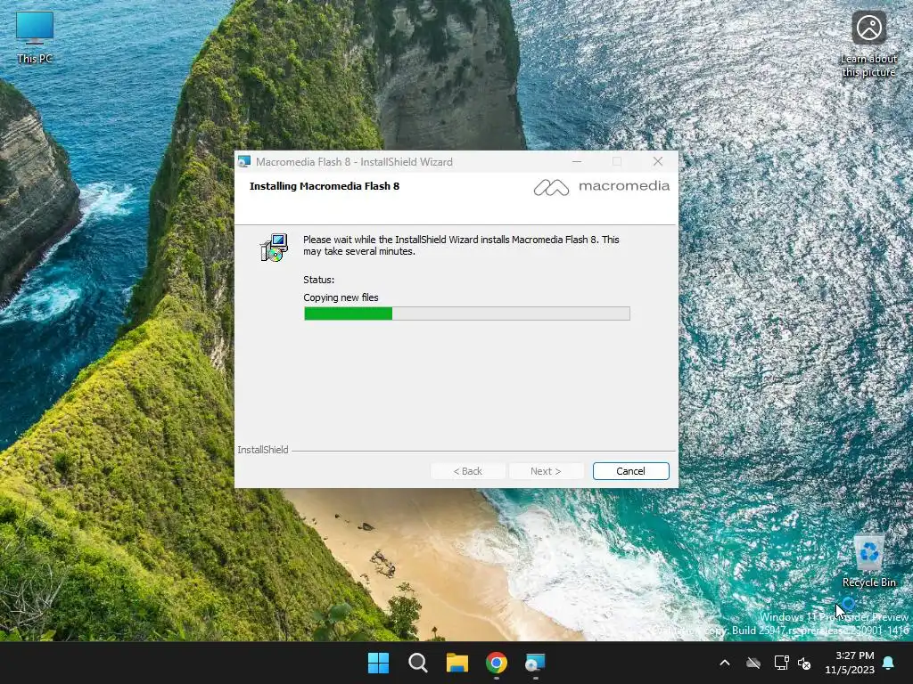
Task: Open the clock and date panel
Action: pos(850,663)
